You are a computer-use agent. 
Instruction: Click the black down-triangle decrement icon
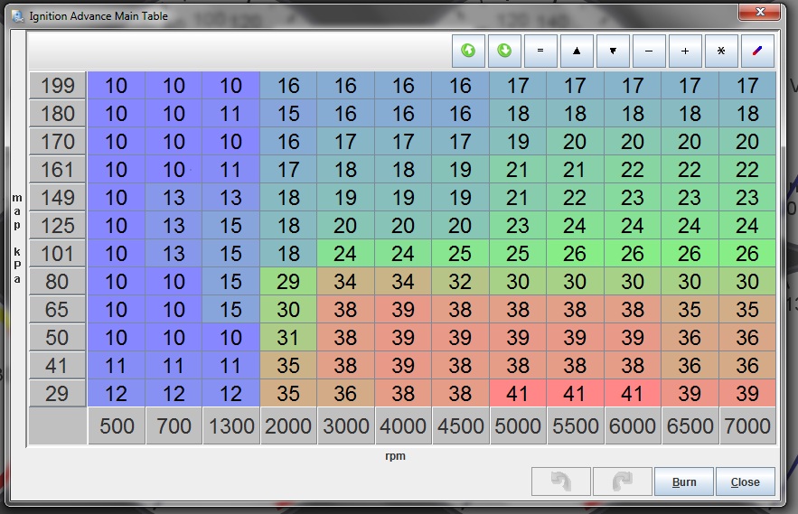(x=613, y=51)
